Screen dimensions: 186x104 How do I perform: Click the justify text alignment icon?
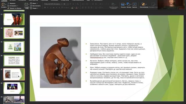(92, 8)
